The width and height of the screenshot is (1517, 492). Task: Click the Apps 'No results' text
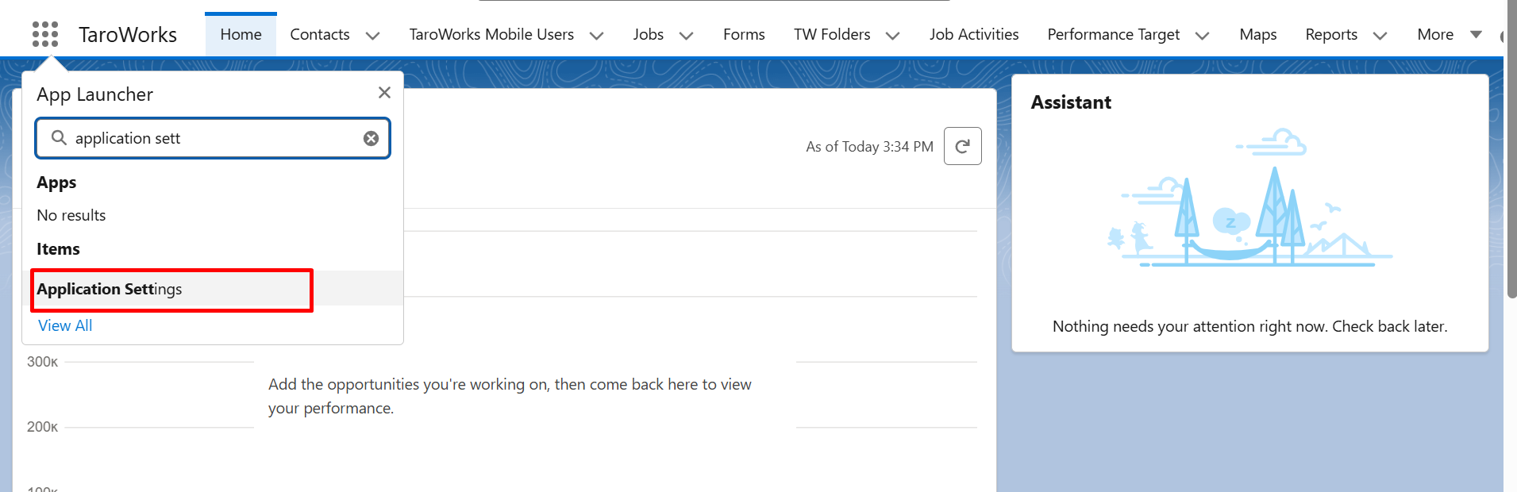71,215
